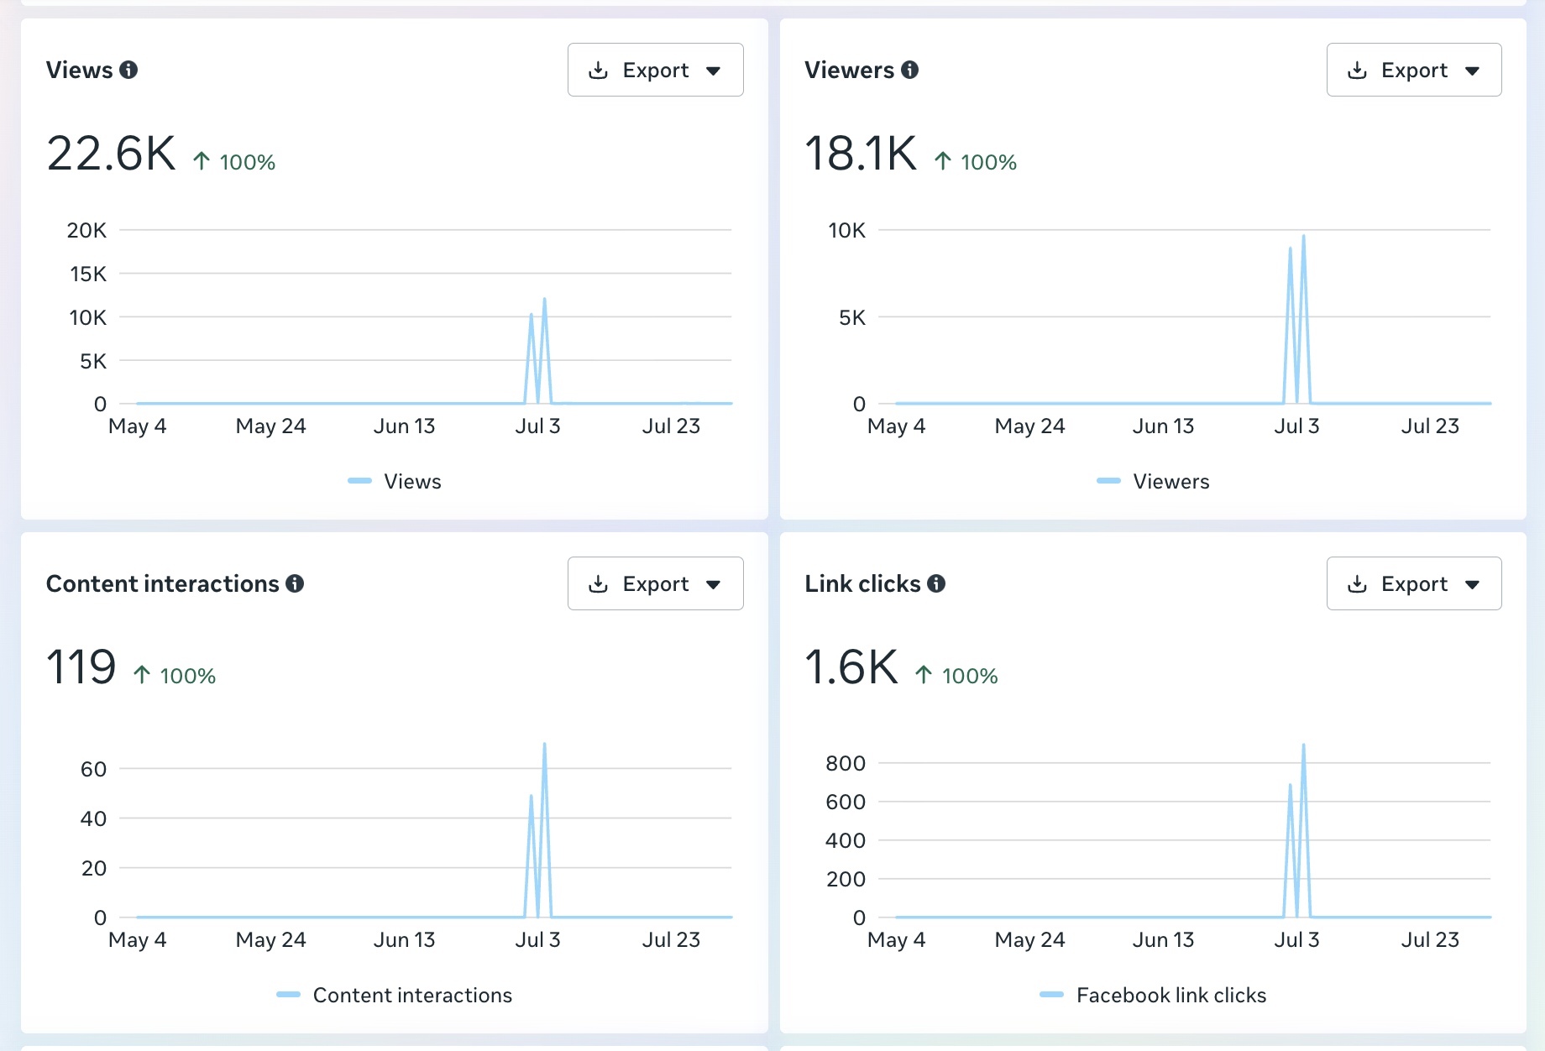This screenshot has height=1051, width=1545.
Task: Toggle the Viewers legend series
Action: tap(1154, 481)
